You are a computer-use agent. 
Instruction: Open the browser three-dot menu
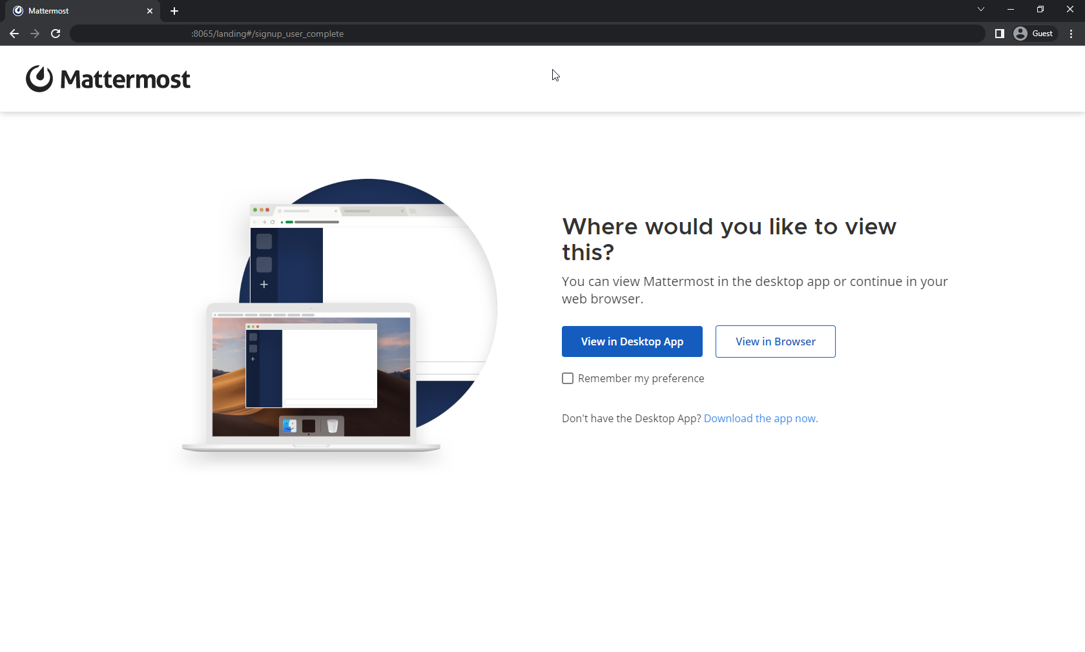(1071, 34)
